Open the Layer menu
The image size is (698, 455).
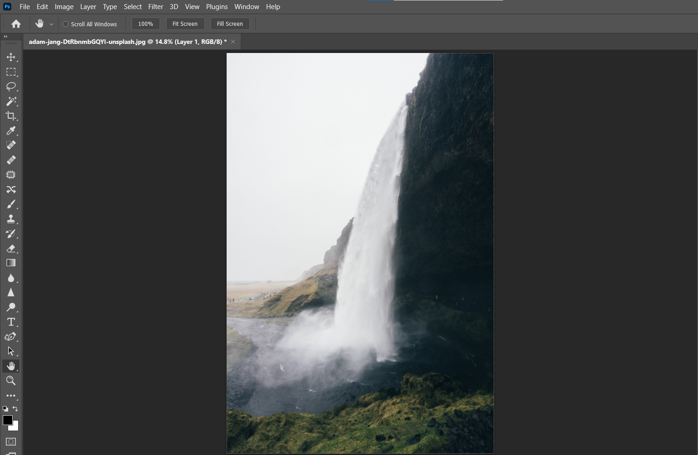[x=88, y=7]
